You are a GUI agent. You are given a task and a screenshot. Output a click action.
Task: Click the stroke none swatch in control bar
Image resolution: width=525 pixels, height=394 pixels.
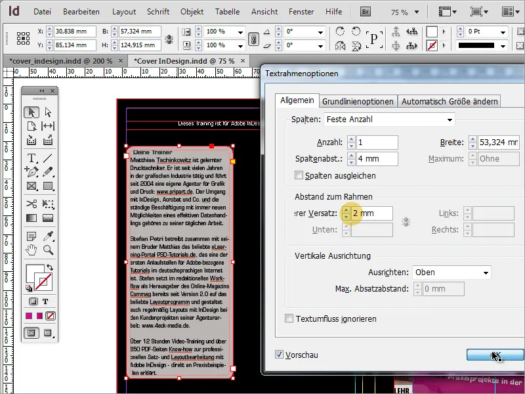(x=432, y=46)
